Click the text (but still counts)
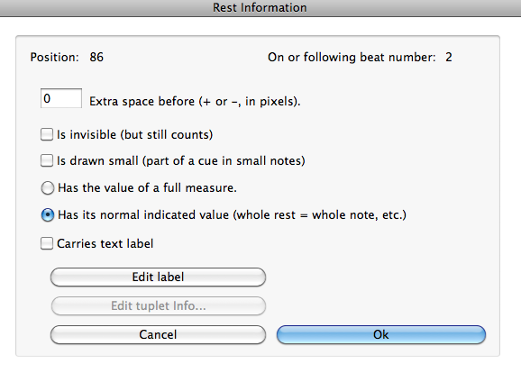The width and height of the screenshot is (521, 373). click(167, 134)
